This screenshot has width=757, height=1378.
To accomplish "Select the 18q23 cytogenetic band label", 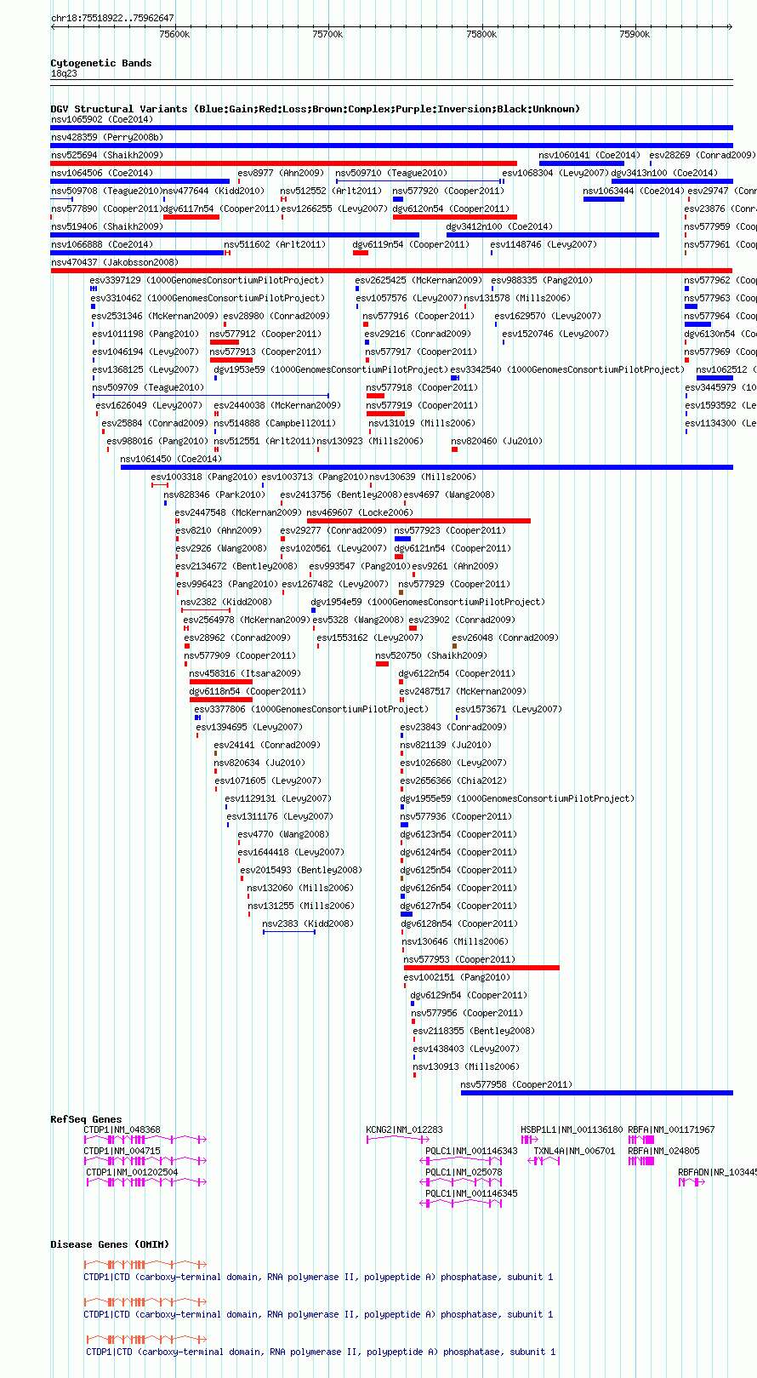I will point(64,73).
